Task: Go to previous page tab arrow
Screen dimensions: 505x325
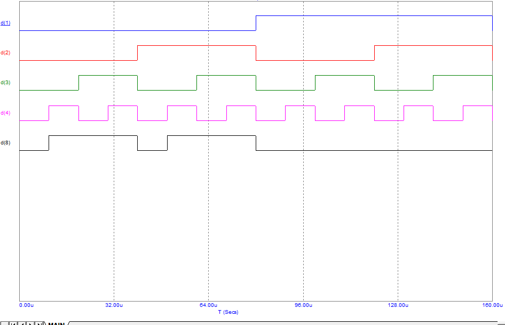Action: click(x=22, y=323)
